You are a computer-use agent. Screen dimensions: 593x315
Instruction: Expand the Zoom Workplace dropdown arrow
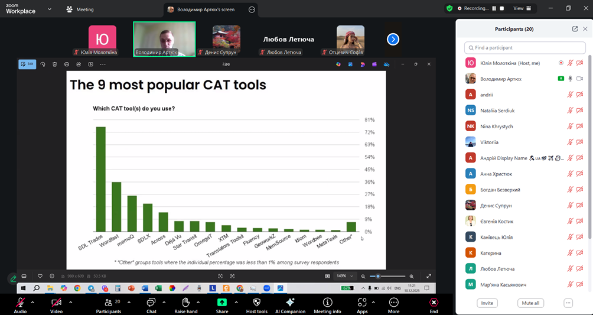49,9
